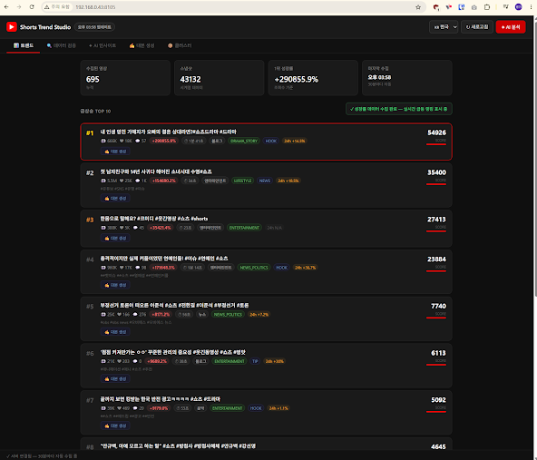Click 대본 생성 button under rank #5 video

coord(115,332)
